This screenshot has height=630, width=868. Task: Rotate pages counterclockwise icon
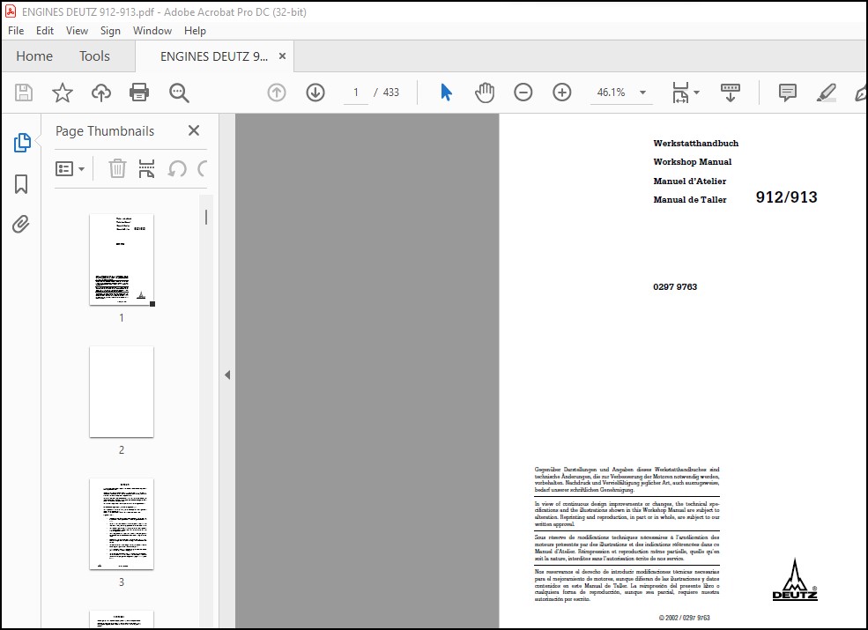(177, 168)
